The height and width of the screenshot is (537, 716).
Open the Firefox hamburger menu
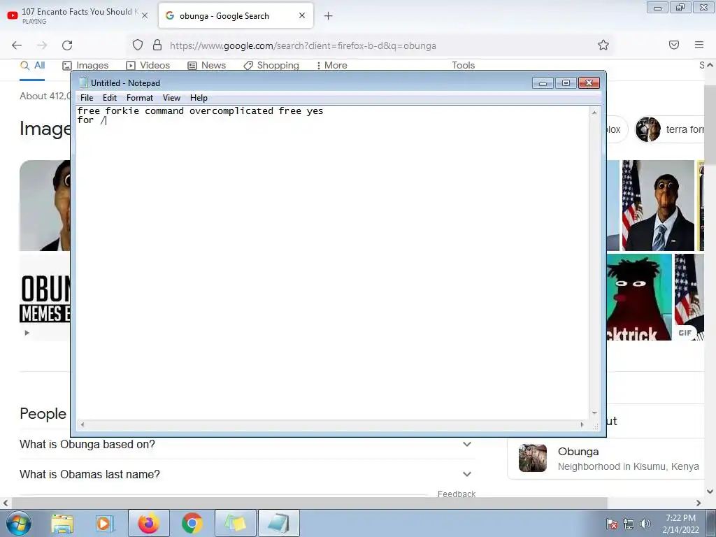click(699, 45)
